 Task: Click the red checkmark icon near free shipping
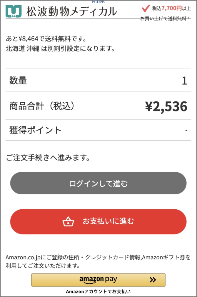click(146, 8)
